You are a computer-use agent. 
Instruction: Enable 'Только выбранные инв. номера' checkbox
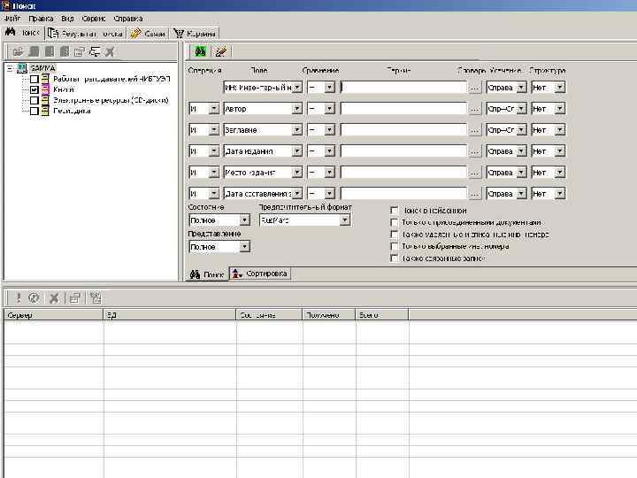[x=394, y=246]
